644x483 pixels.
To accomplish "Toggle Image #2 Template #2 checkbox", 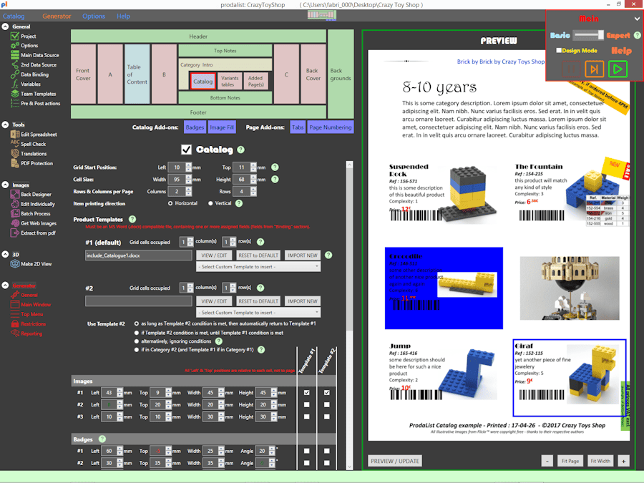I will 327,404.
